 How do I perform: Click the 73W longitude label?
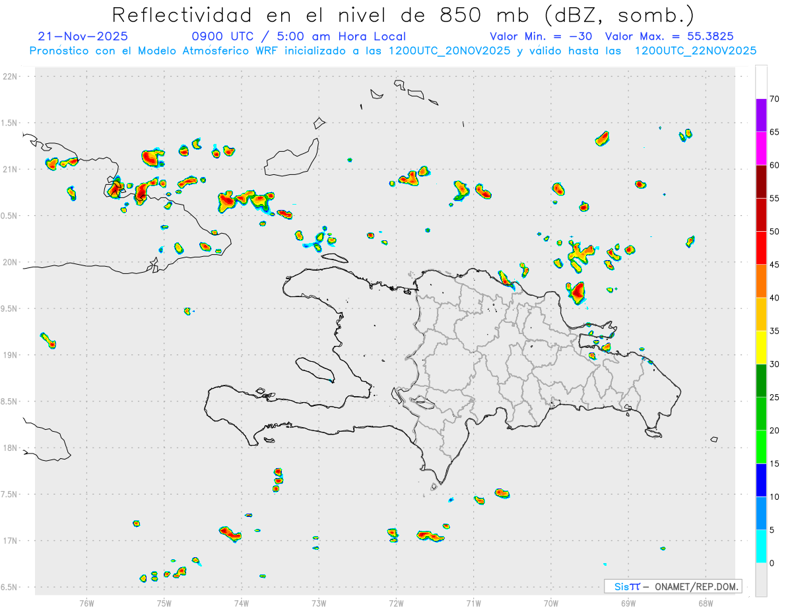319,603
